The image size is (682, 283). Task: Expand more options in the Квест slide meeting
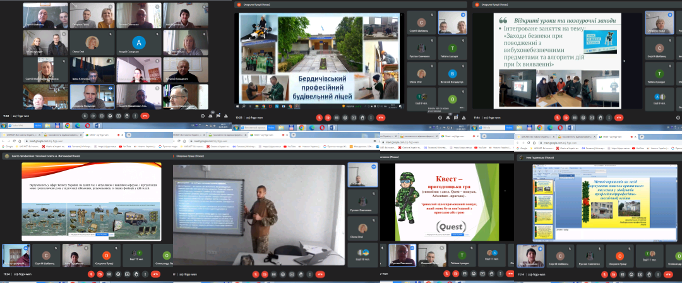[x=500, y=274]
